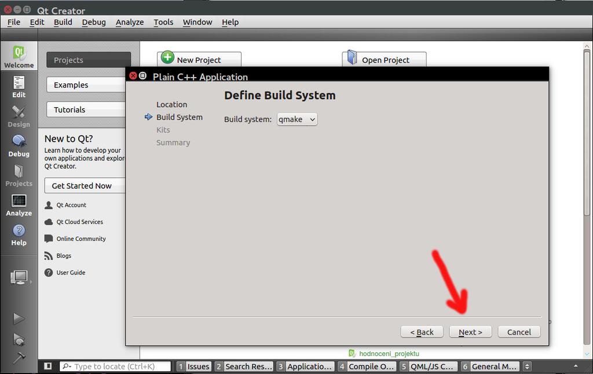This screenshot has width=593, height=374.
Task: Click the Qt Account person icon
Action: click(49, 205)
